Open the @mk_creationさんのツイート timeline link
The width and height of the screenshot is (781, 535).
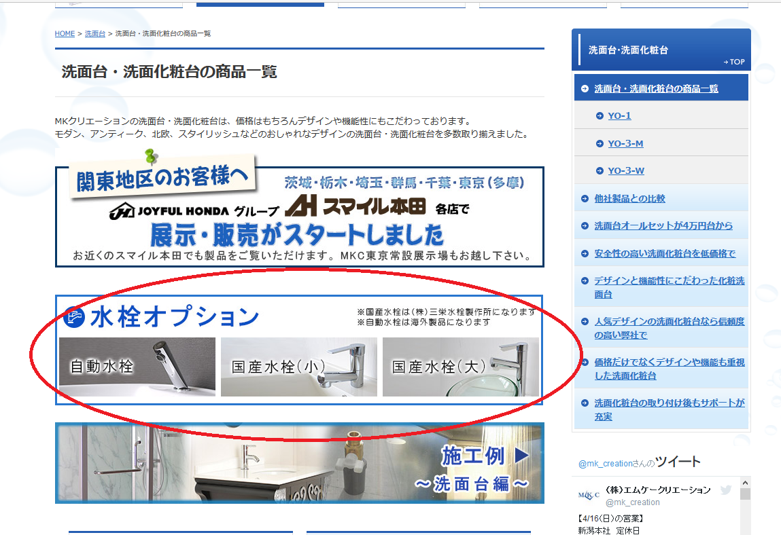pos(640,462)
